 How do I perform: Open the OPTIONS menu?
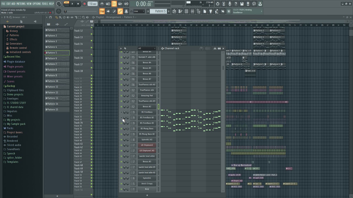[x=37, y=4]
